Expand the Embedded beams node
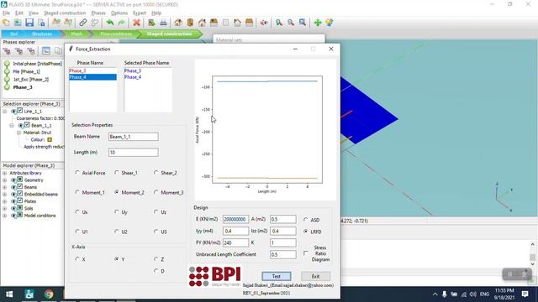The width and height of the screenshot is (538, 302). pyautogui.click(x=4, y=195)
